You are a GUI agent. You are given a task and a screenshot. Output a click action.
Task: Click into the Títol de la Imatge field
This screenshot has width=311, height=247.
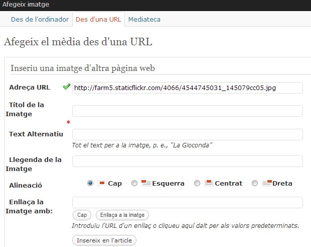(187, 111)
